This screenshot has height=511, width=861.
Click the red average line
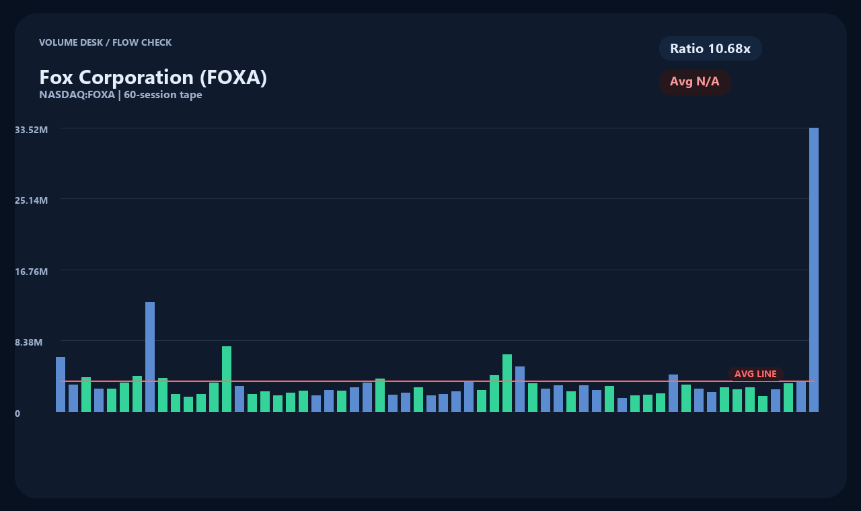pyautogui.click(x=437, y=381)
